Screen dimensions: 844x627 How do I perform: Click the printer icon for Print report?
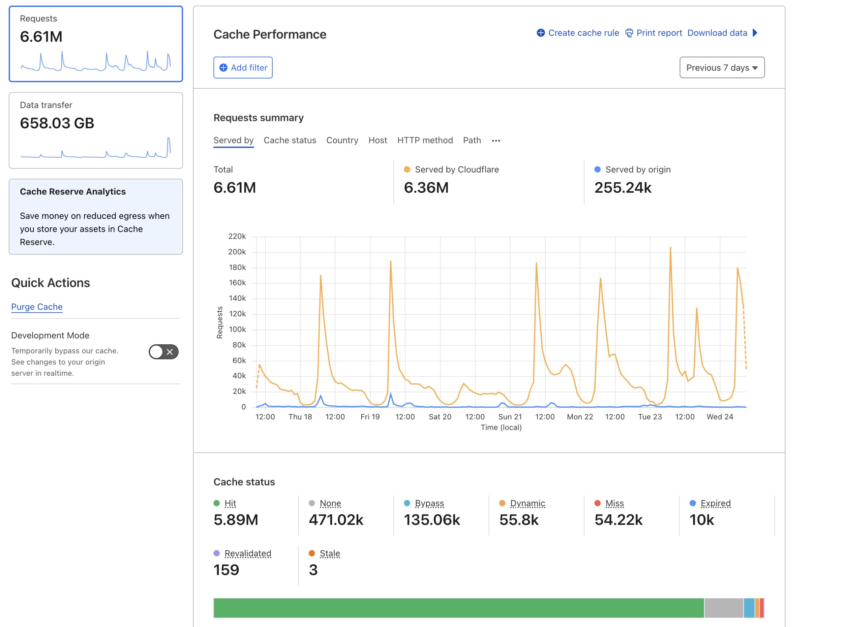click(x=629, y=33)
